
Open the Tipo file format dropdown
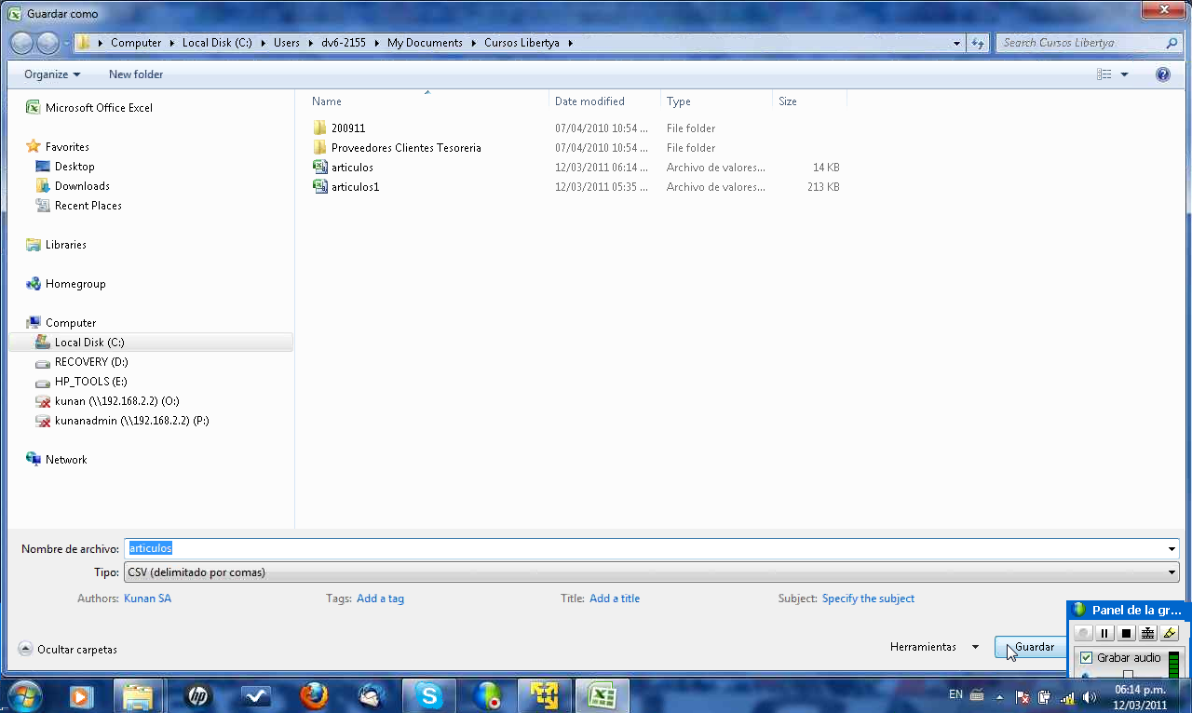pyautogui.click(x=651, y=572)
